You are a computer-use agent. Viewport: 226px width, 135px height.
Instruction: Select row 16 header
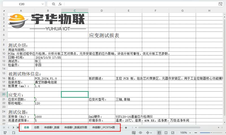tap(4, 78)
